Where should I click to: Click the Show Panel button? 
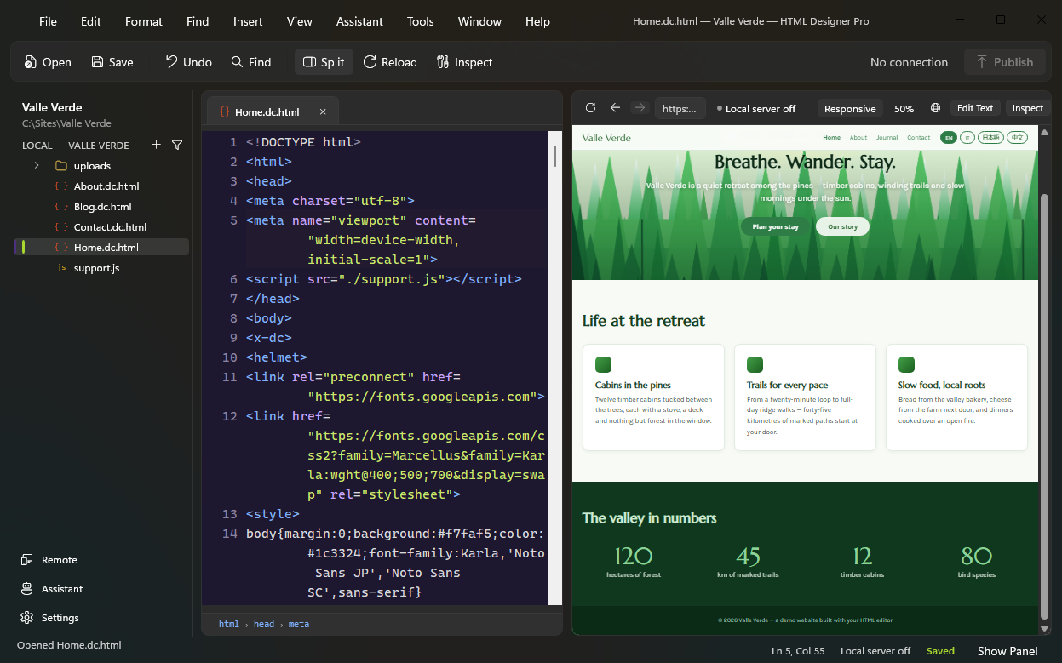coord(1007,651)
